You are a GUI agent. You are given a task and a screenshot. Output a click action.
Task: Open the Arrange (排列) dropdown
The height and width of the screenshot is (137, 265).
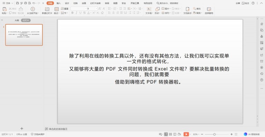tap(166, 13)
